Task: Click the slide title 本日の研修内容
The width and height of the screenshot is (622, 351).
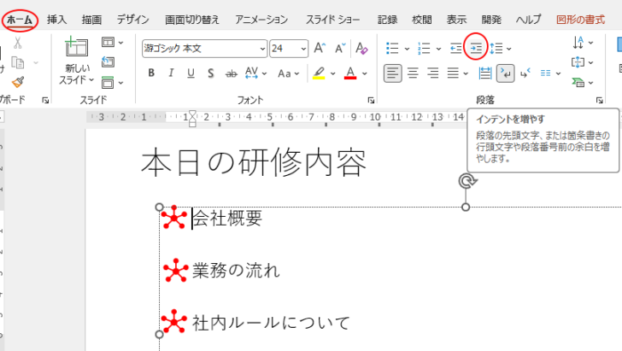Action: [x=254, y=162]
